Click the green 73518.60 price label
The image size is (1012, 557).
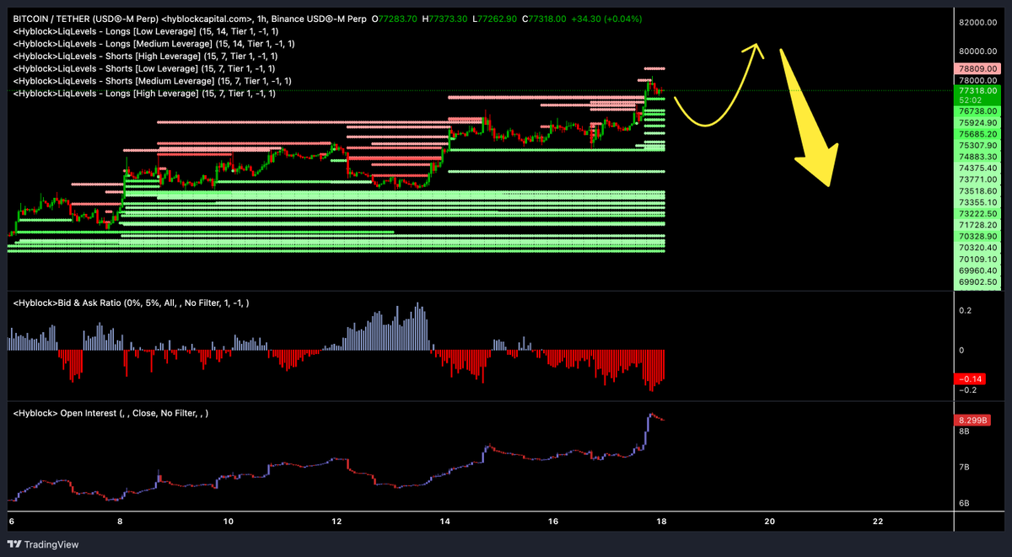click(978, 191)
